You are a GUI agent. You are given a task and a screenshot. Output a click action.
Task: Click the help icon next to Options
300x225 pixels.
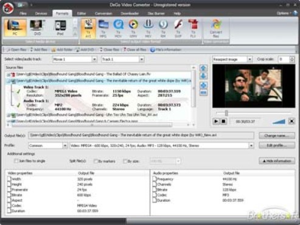pos(295,13)
